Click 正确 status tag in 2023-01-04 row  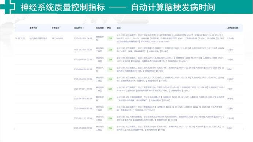[x=110, y=108]
